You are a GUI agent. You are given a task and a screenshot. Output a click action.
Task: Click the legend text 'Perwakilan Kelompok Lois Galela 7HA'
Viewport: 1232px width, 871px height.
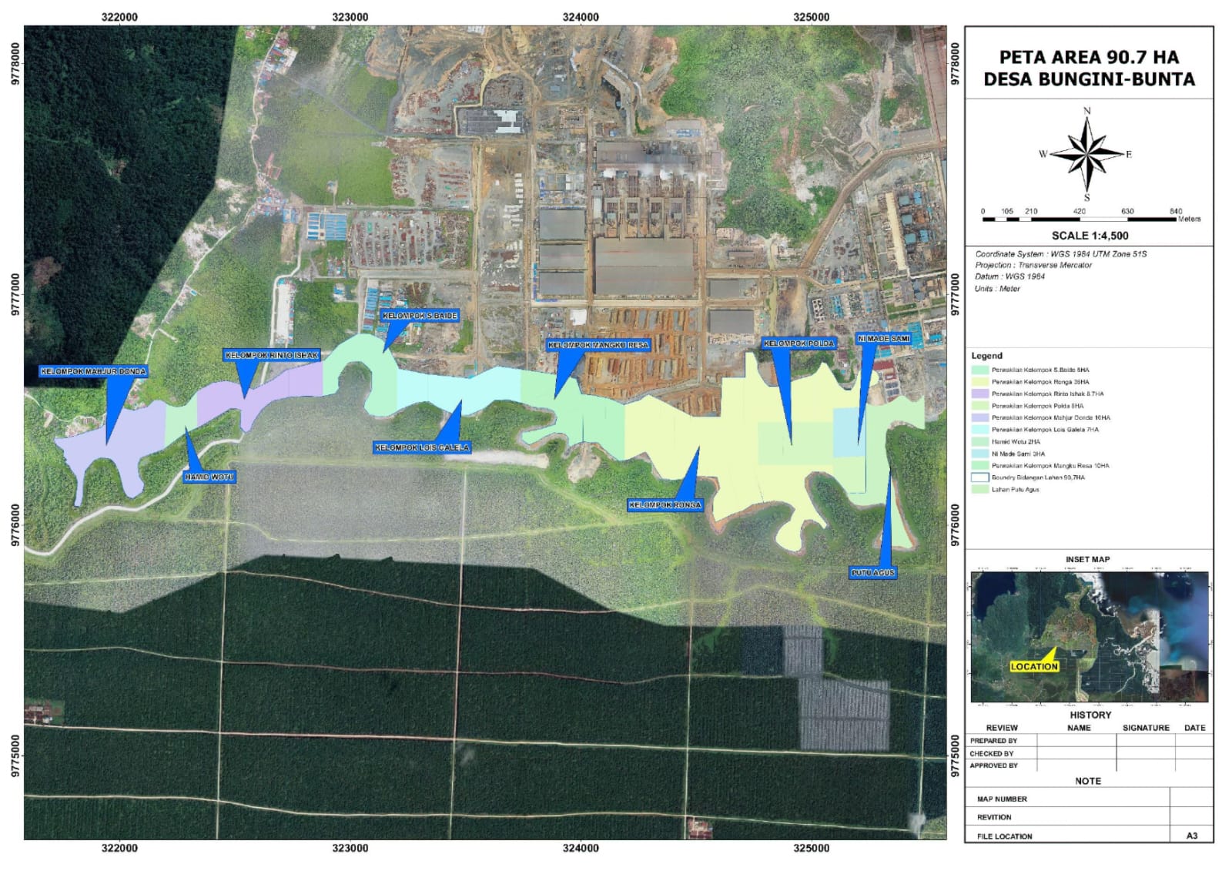(1045, 430)
